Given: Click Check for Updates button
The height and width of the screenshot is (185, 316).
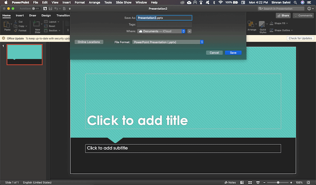Looking at the screenshot, I should coord(300,38).
